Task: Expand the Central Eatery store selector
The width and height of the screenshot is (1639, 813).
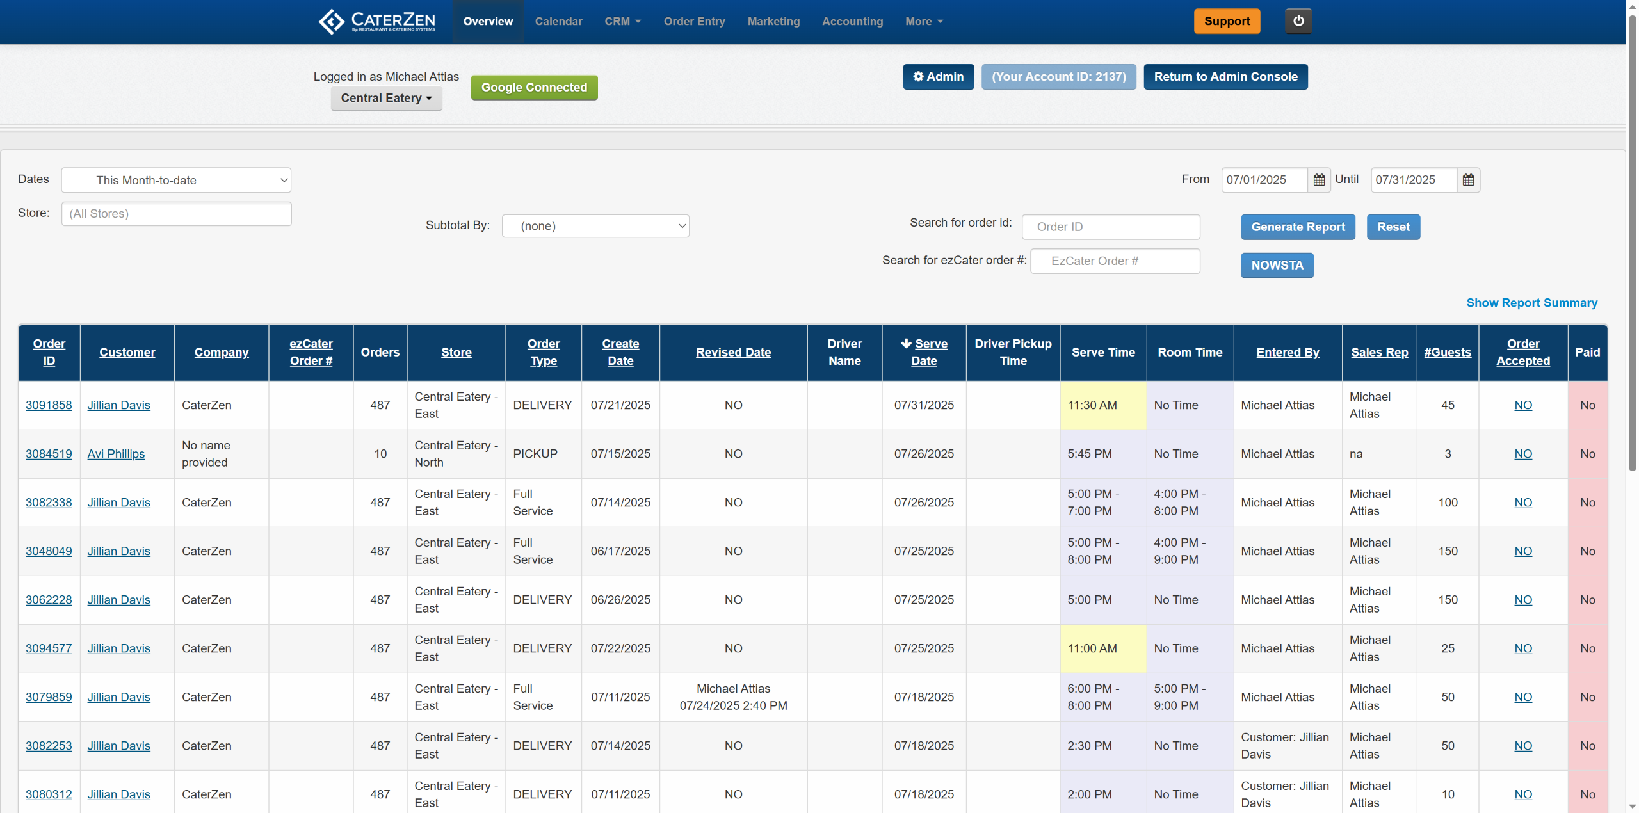Action: click(x=386, y=98)
